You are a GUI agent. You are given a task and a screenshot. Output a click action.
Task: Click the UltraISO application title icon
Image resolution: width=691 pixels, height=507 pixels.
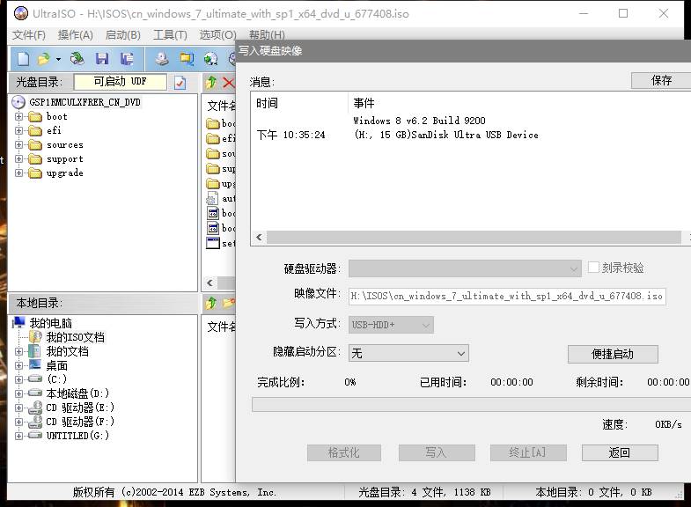click(x=21, y=13)
